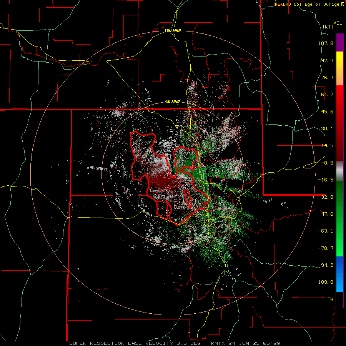This screenshot has width=346, height=346.
Task: Select the green segment of the velocity color bar
Action: 339,218
